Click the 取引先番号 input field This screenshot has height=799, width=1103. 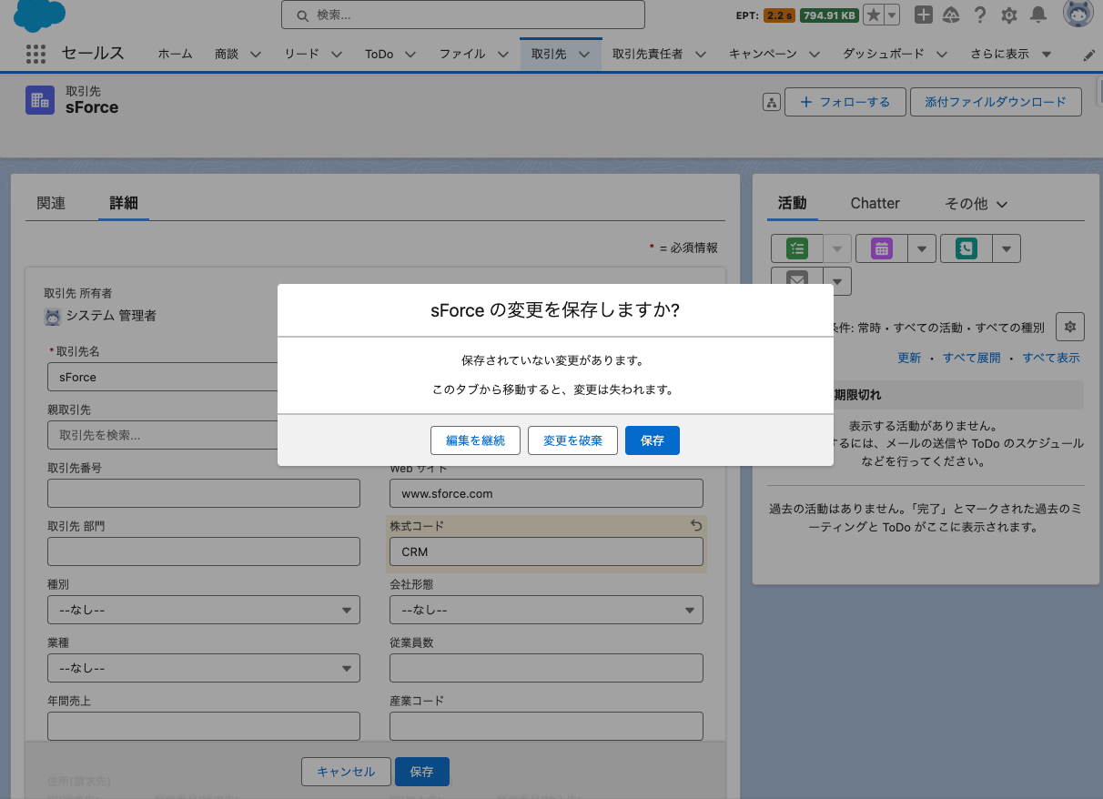click(x=204, y=493)
